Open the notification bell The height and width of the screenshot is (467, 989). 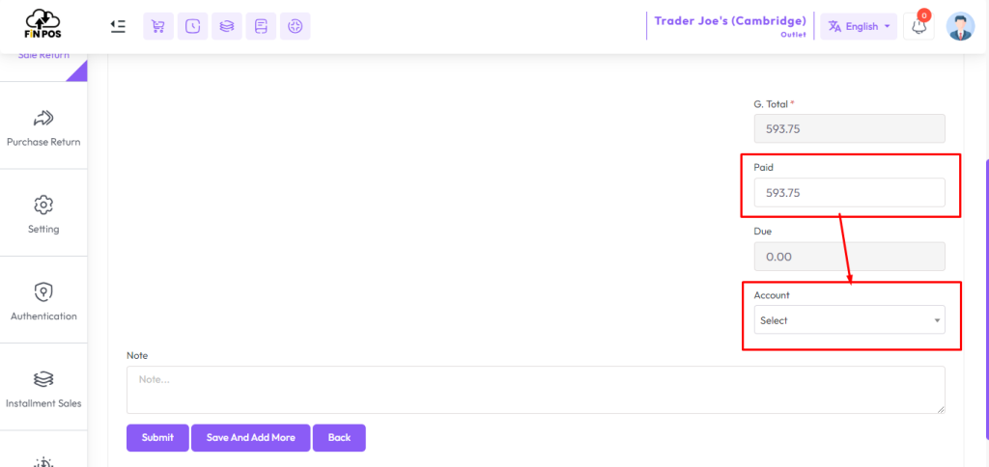(918, 26)
